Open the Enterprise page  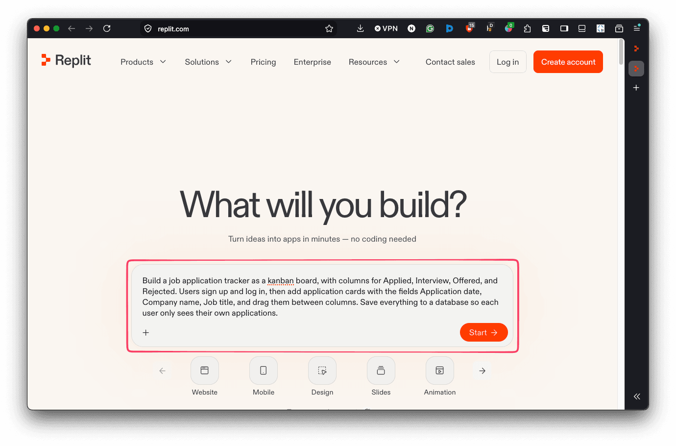313,62
